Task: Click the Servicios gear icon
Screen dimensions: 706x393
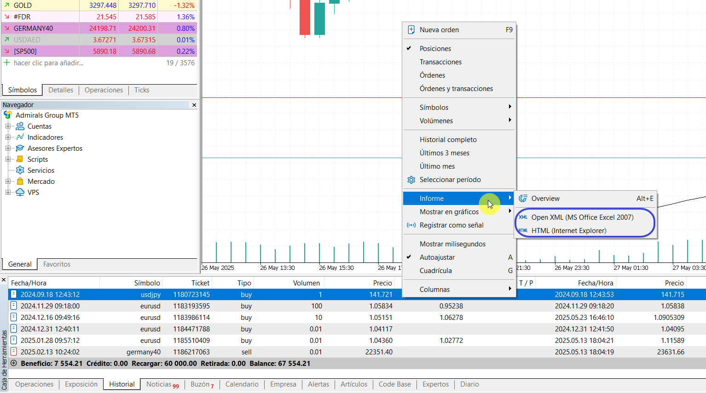Action: coord(20,171)
